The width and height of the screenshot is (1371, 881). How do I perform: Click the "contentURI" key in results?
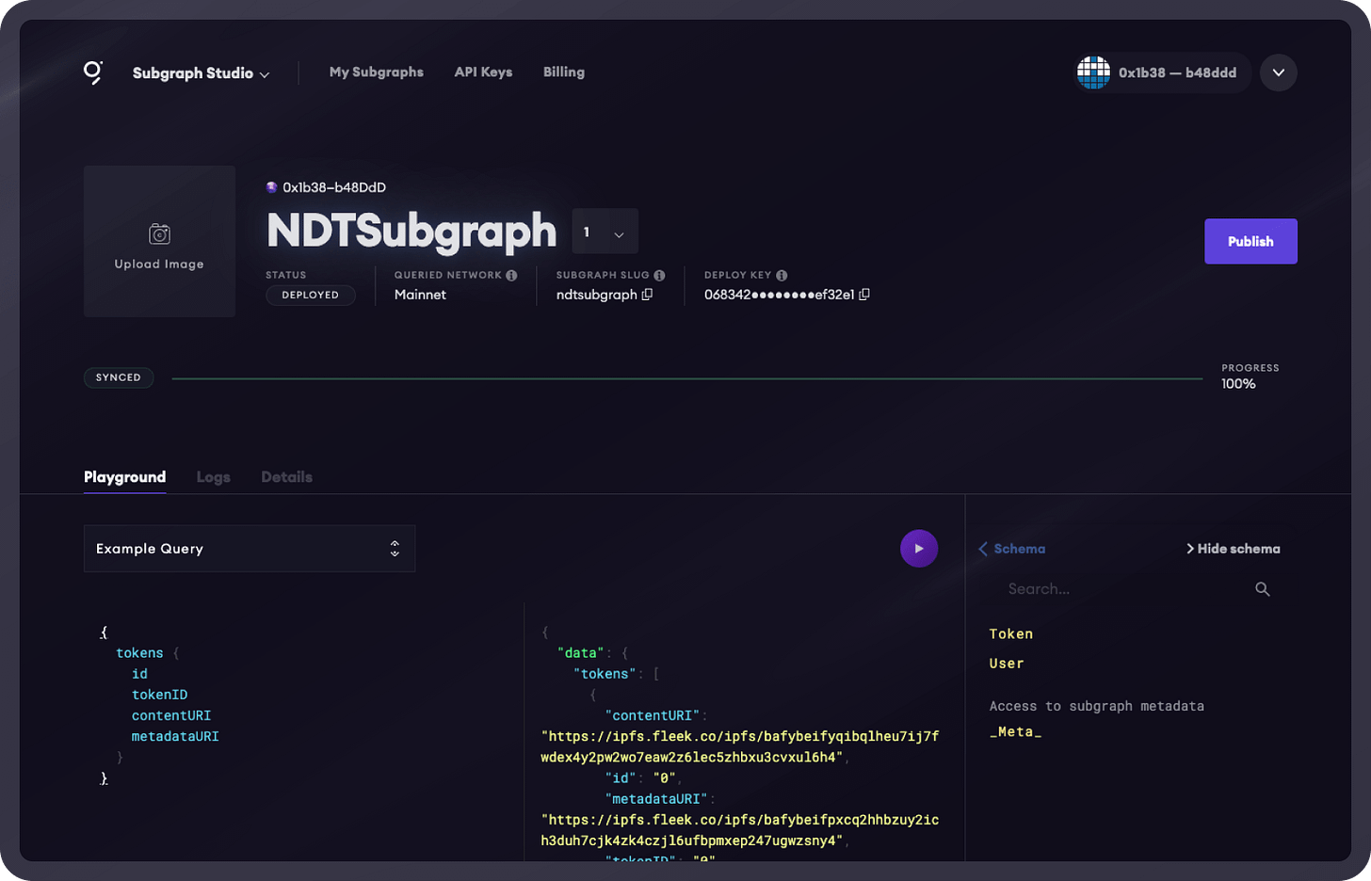tap(653, 715)
